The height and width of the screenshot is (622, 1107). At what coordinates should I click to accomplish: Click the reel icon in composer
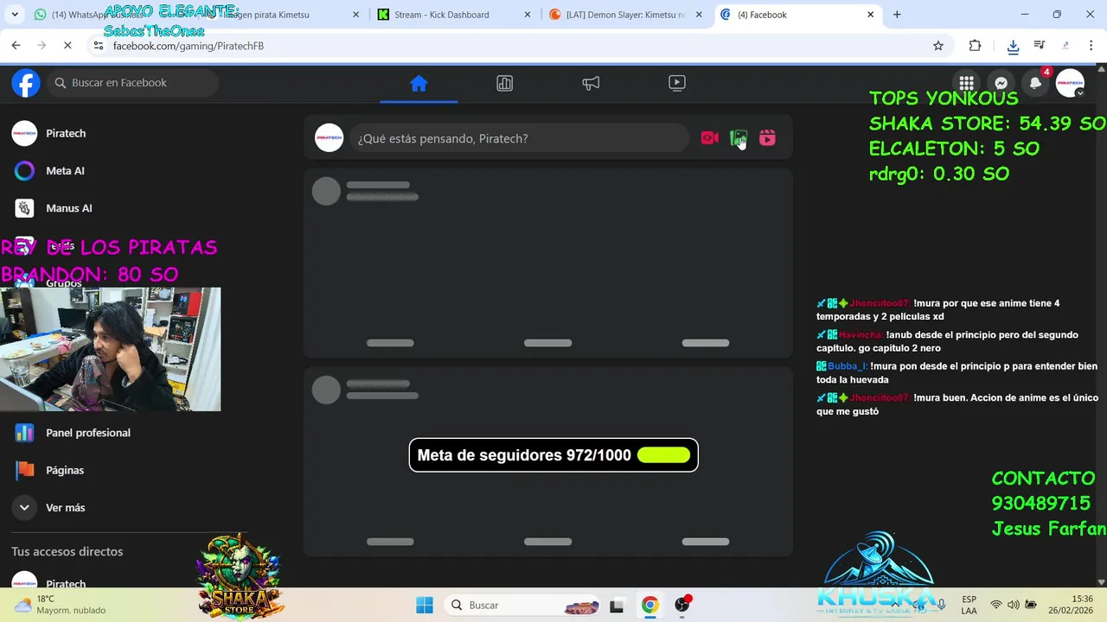point(767,138)
